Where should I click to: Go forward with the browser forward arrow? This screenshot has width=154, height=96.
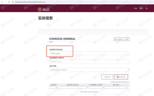click(x=6, y=2)
